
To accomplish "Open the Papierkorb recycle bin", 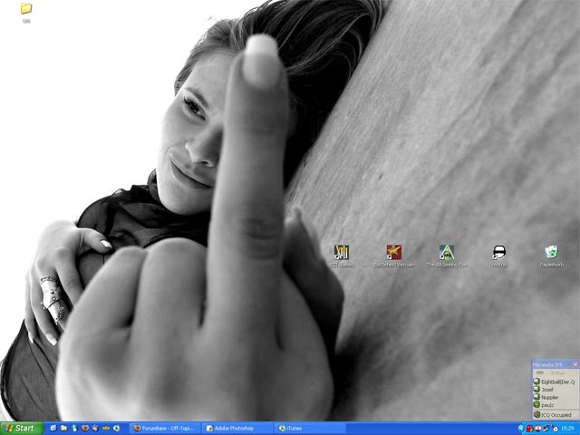I will tap(552, 256).
